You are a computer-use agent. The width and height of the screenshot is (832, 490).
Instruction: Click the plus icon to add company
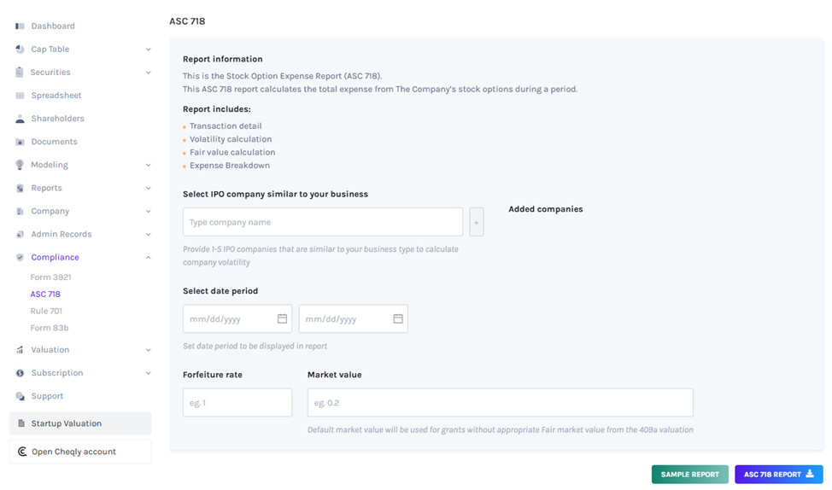click(477, 222)
